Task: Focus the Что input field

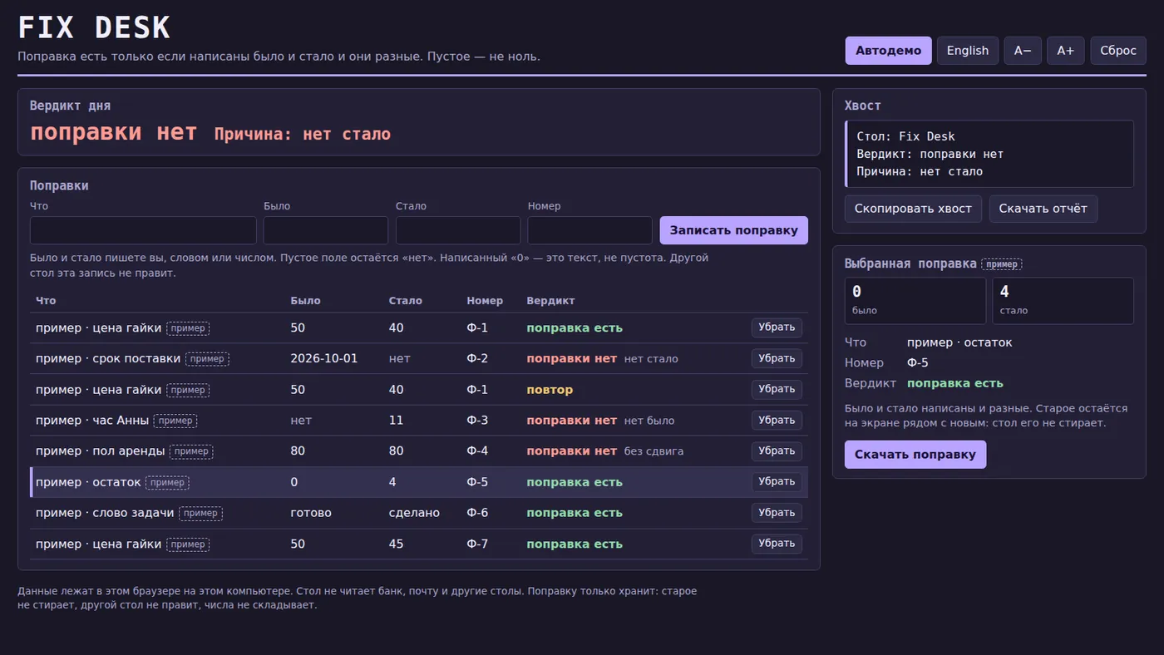Action: pos(143,230)
